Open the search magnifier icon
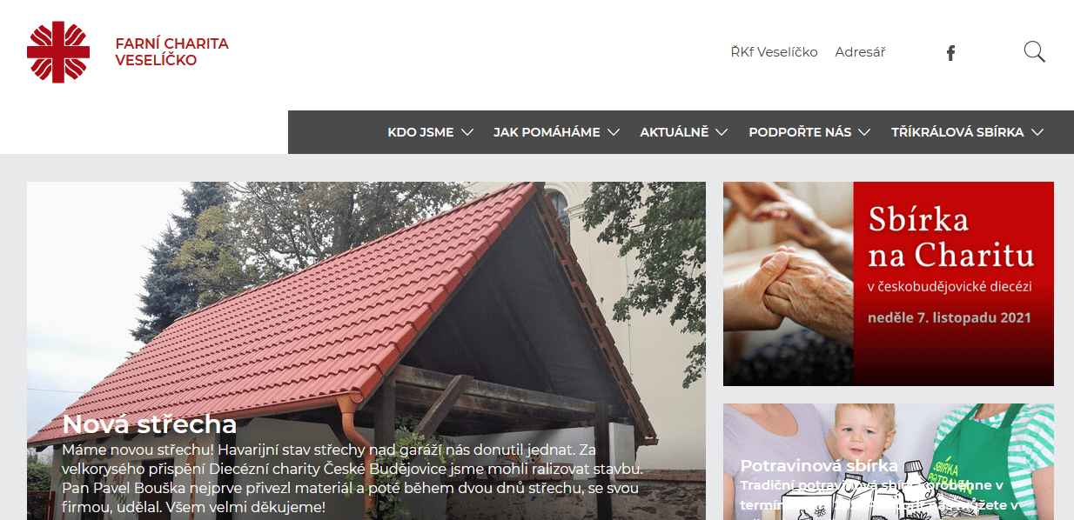The image size is (1074, 520). pyautogui.click(x=1034, y=52)
